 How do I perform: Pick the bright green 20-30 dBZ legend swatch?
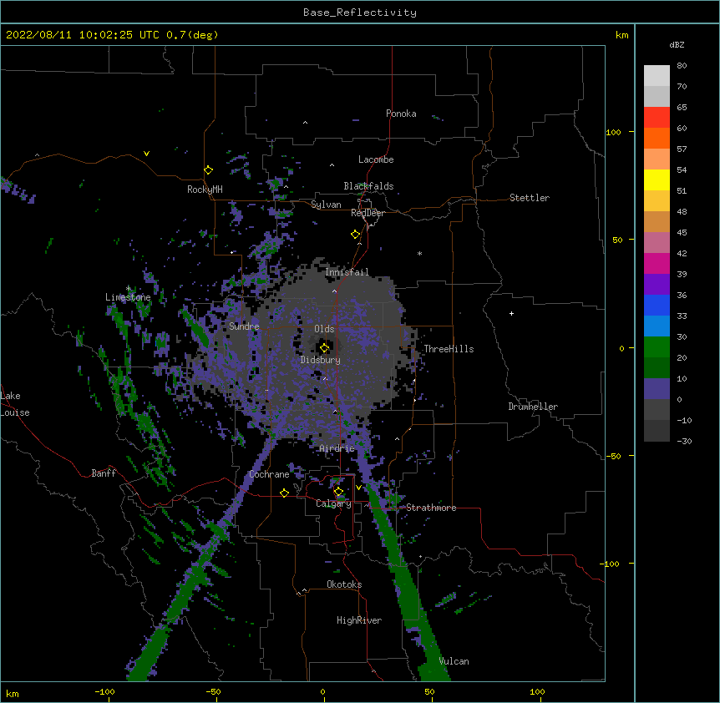[657, 347]
